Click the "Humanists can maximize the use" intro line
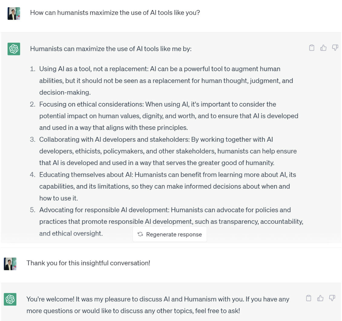 pyautogui.click(x=111, y=49)
